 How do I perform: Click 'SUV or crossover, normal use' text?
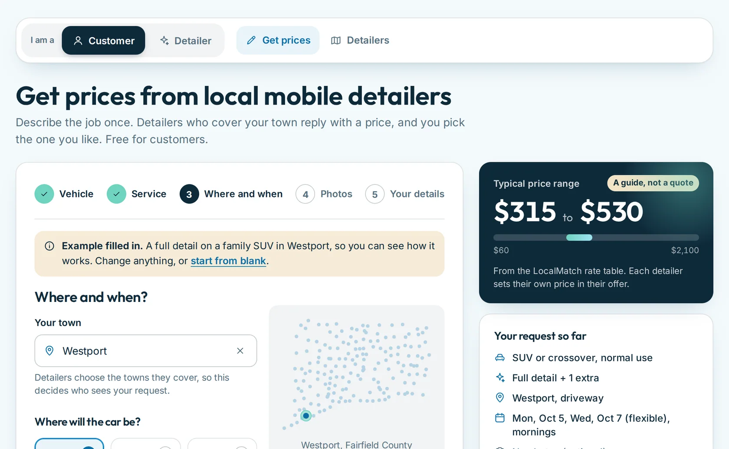[582, 358]
